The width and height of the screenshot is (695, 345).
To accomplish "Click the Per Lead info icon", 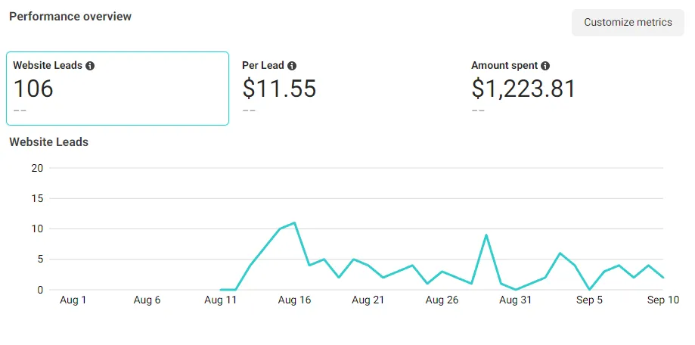I will [292, 66].
